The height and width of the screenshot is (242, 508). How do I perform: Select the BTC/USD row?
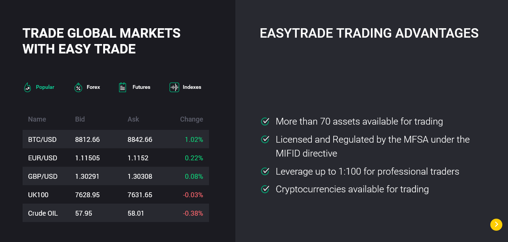(x=116, y=140)
